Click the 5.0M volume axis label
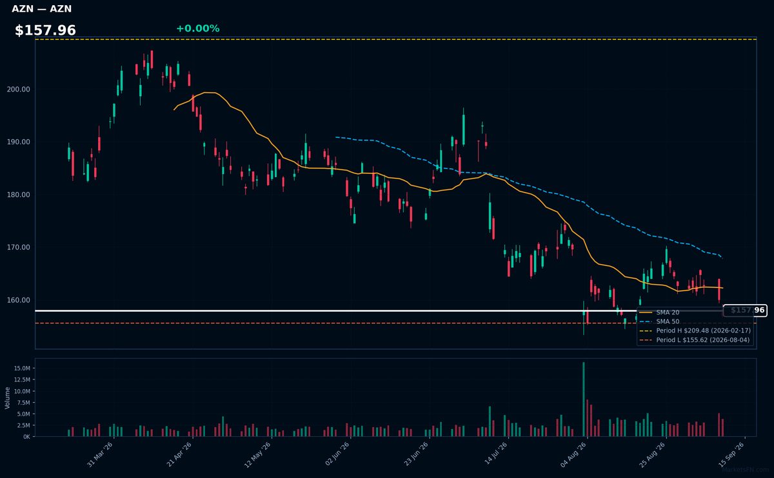 (24, 414)
